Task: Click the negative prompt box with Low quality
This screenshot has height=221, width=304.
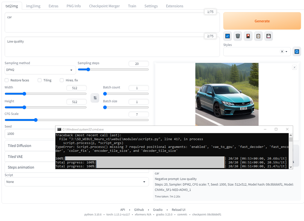Action: (x=112, y=47)
